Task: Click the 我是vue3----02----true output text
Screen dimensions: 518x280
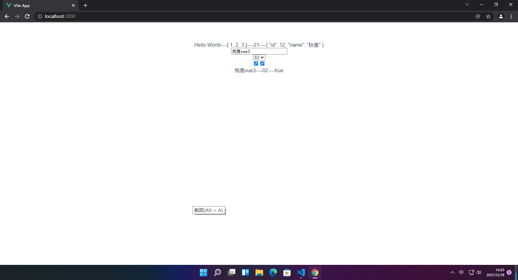Action: pyautogui.click(x=259, y=70)
